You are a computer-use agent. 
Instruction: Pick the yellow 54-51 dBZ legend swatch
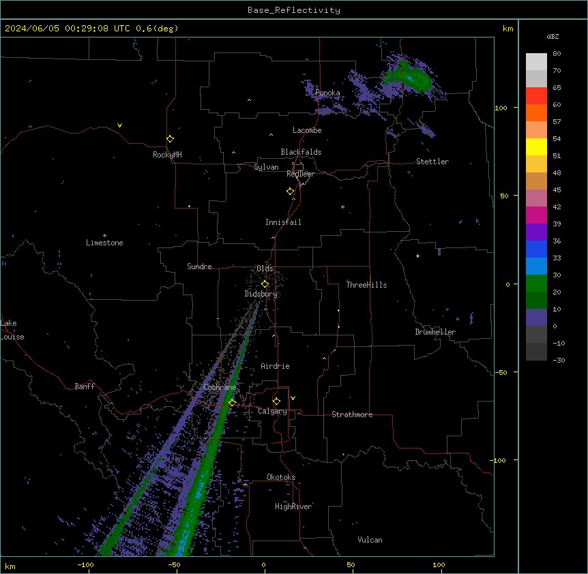coord(536,147)
